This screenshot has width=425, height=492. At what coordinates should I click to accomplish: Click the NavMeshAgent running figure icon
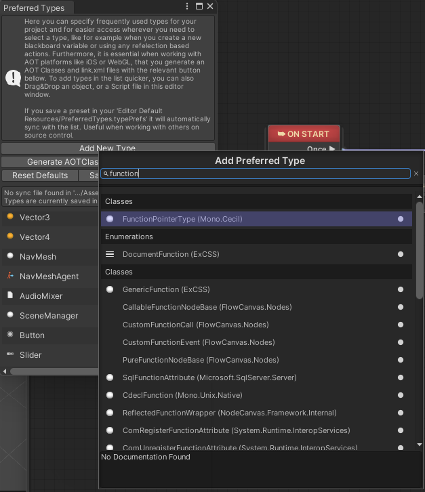10,276
